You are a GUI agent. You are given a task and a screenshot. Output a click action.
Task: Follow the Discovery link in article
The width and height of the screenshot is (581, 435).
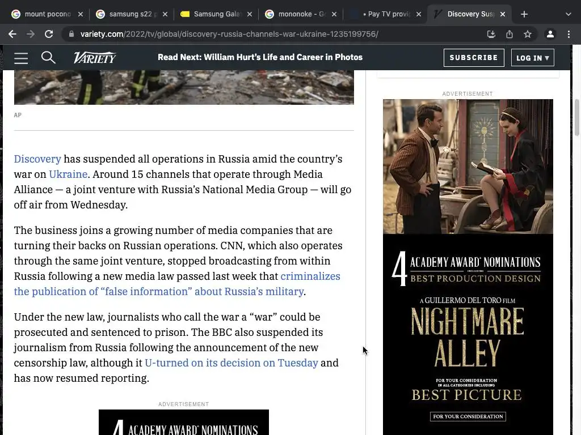tap(37, 159)
